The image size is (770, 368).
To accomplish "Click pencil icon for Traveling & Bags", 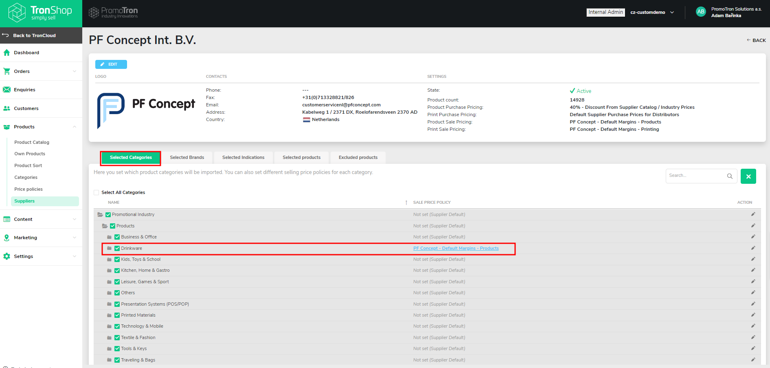I will point(753,360).
